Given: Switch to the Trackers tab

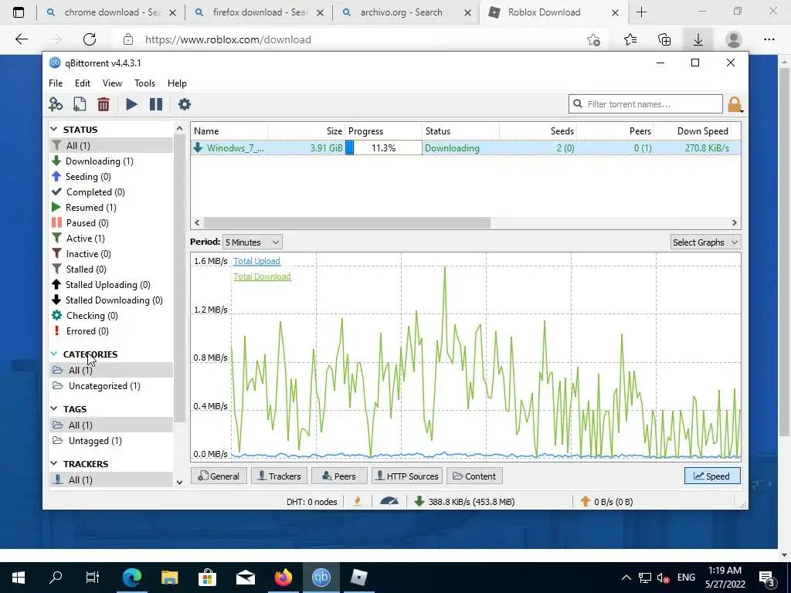Looking at the screenshot, I should (x=280, y=476).
